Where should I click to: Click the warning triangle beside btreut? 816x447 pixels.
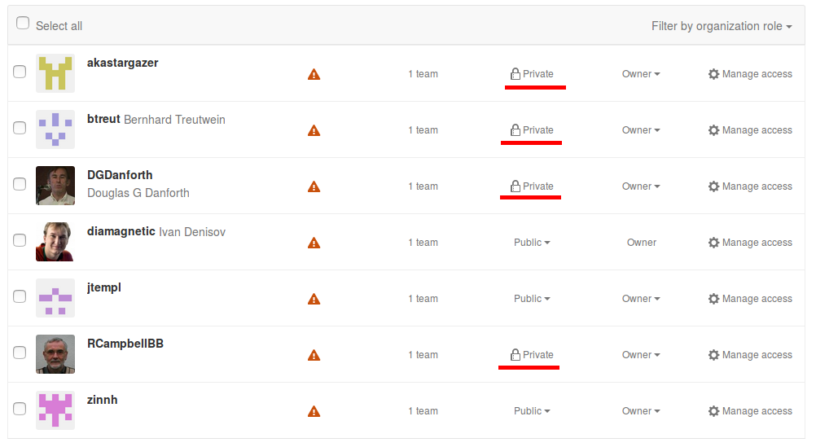(314, 130)
